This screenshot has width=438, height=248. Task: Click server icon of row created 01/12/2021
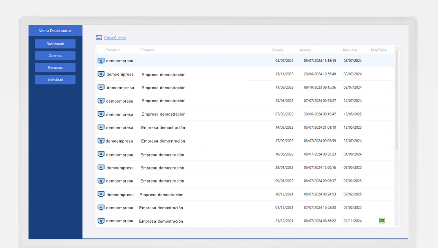(101, 208)
